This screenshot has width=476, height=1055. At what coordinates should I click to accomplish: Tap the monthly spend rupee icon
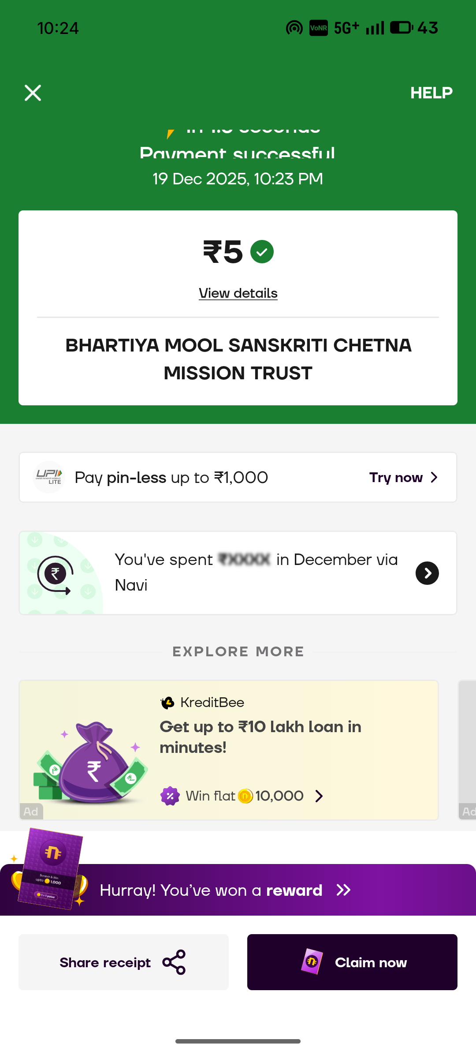(56, 574)
